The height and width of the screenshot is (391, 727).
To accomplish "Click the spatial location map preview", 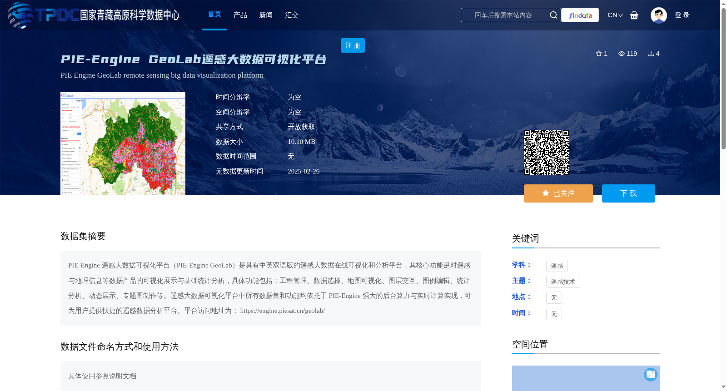I will pyautogui.click(x=586, y=378).
